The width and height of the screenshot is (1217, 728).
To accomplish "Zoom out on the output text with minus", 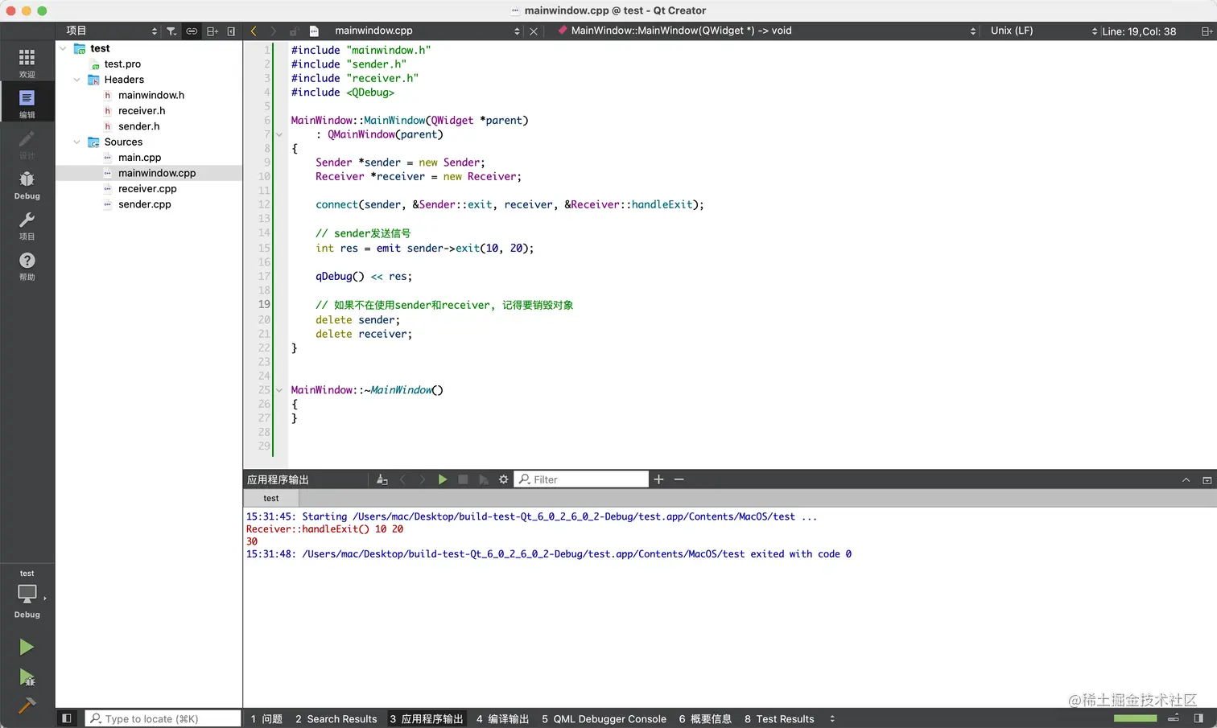I will 679,479.
